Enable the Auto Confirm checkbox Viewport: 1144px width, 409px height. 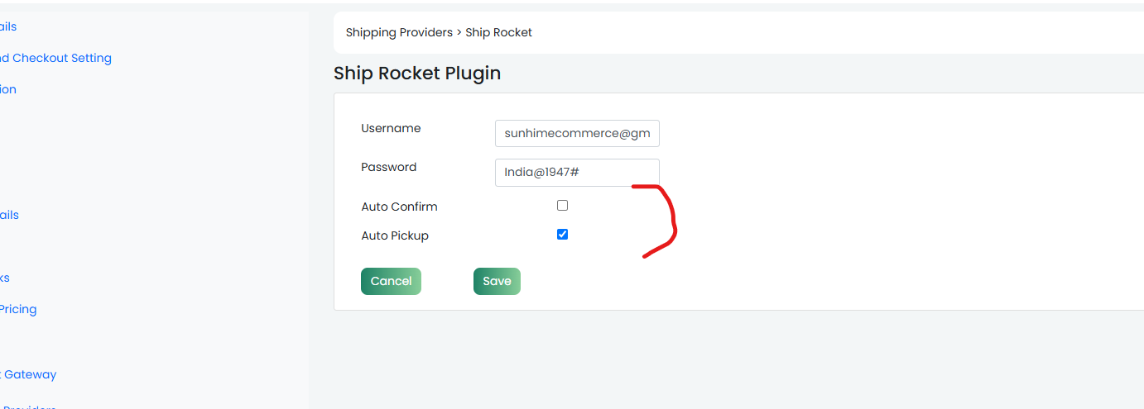[x=562, y=206]
